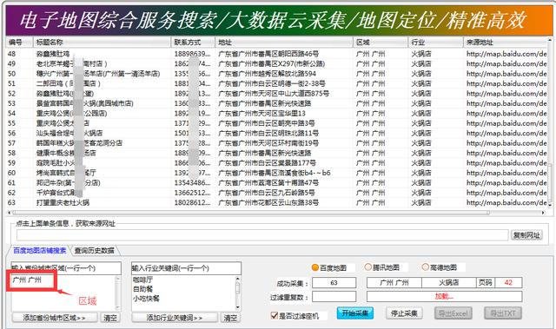The image size is (556, 329).
Task: Select 自助餐 in the keyword list
Action: tap(142, 289)
